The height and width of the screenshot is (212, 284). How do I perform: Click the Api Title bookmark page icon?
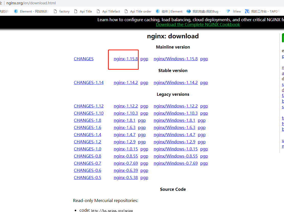(76, 11)
